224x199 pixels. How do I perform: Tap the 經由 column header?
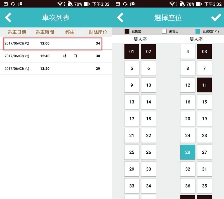tap(70, 32)
